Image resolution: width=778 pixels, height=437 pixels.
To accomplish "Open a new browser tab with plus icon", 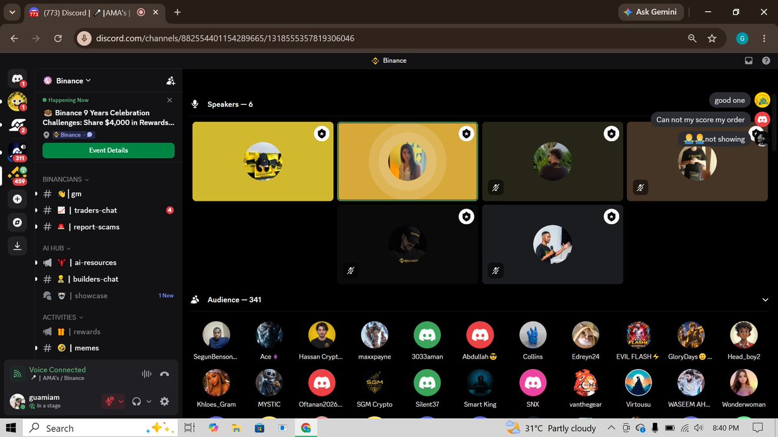I will (x=178, y=12).
